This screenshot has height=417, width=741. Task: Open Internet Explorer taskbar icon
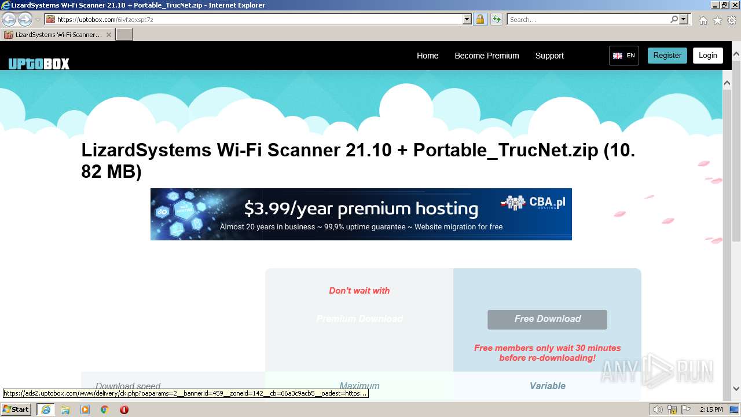pyautogui.click(x=45, y=409)
